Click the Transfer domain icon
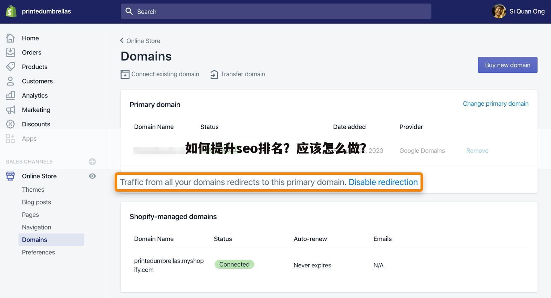Screen dimensions: 551x298 pos(214,74)
